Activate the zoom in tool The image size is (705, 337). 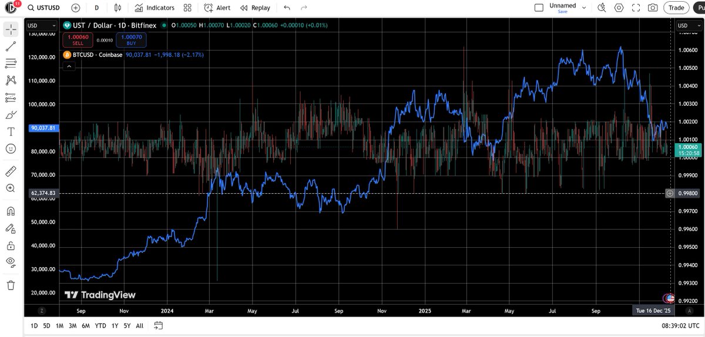(11, 188)
